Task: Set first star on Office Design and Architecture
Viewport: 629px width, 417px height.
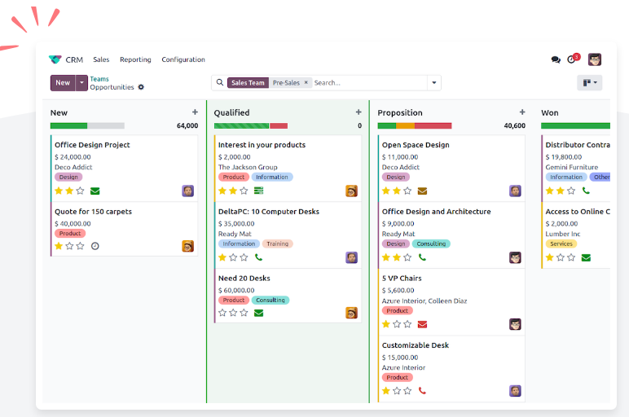Action: tap(386, 257)
